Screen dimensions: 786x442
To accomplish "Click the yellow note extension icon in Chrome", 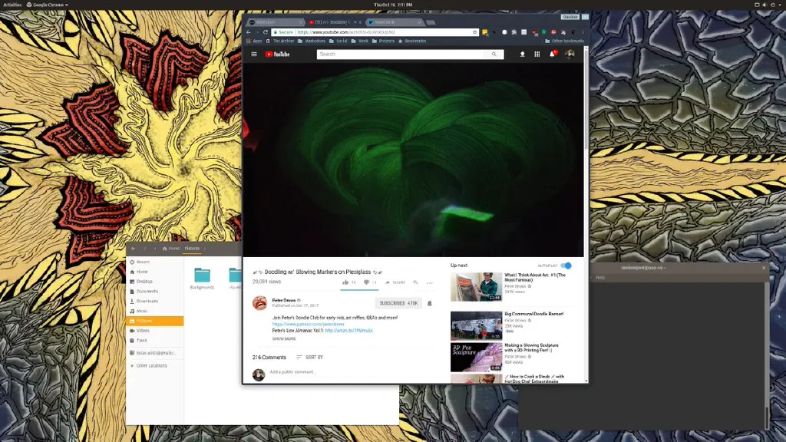I will coord(485,32).
